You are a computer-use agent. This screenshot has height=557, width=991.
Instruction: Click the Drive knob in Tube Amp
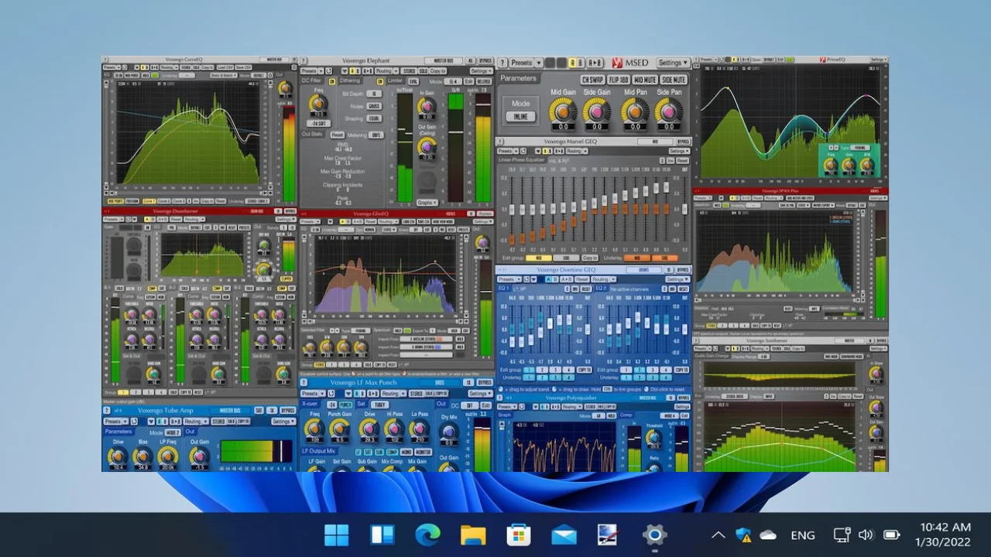118,457
